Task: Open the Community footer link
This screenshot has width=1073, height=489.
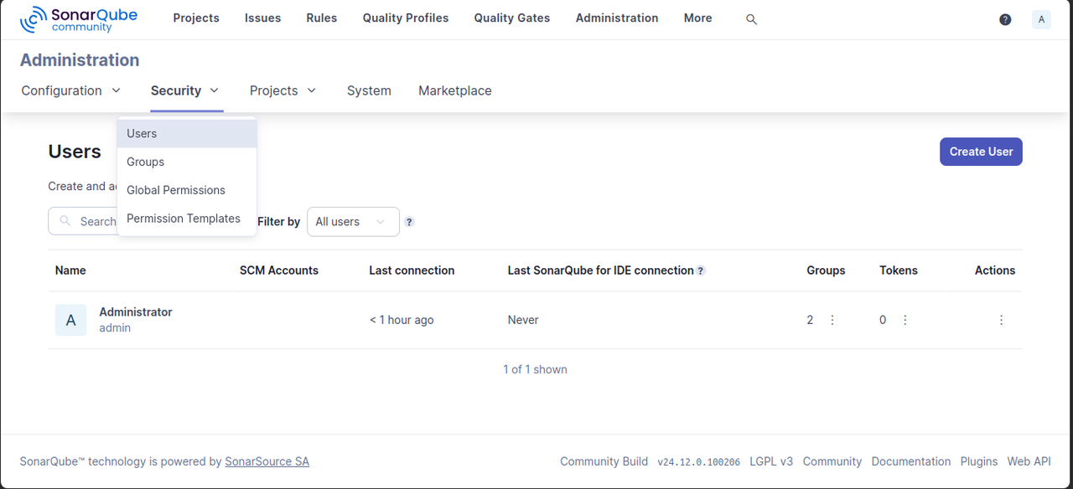Action: tap(832, 461)
